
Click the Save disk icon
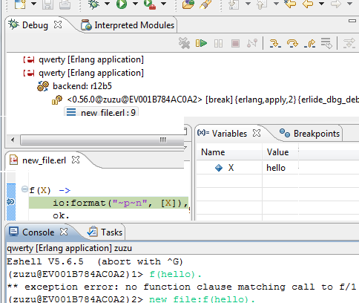point(47,4)
